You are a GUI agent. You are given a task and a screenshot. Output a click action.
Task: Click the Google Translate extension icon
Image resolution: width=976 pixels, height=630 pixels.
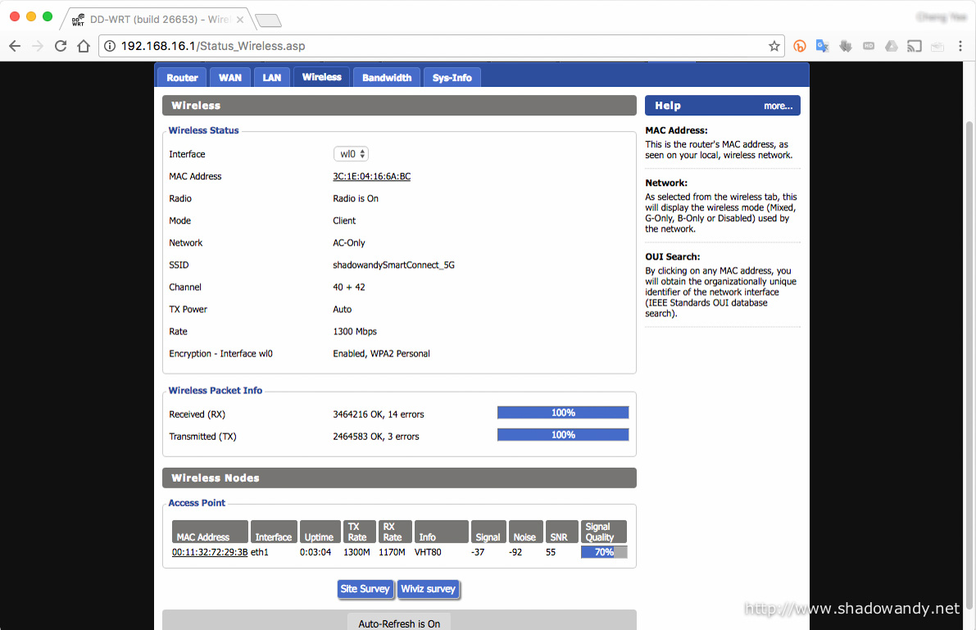(822, 46)
